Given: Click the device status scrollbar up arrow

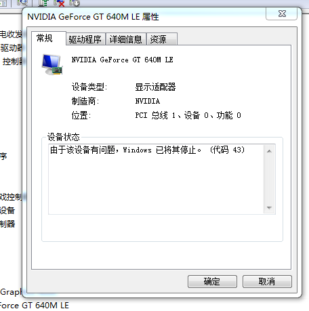Looking at the screenshot, I should click(269, 151).
